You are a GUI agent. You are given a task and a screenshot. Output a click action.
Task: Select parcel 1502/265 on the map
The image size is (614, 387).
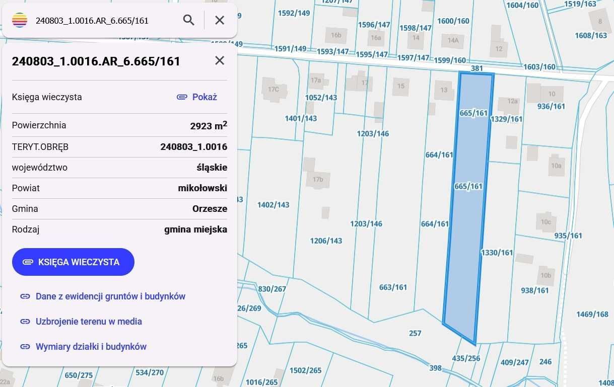click(x=306, y=370)
